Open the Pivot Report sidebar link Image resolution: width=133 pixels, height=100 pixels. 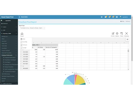pyautogui.click(x=7, y=62)
